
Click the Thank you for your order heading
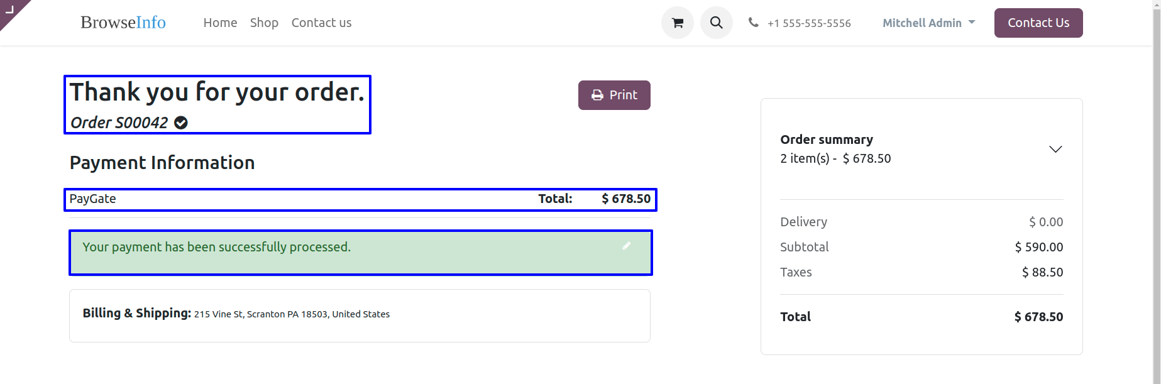coord(217,92)
